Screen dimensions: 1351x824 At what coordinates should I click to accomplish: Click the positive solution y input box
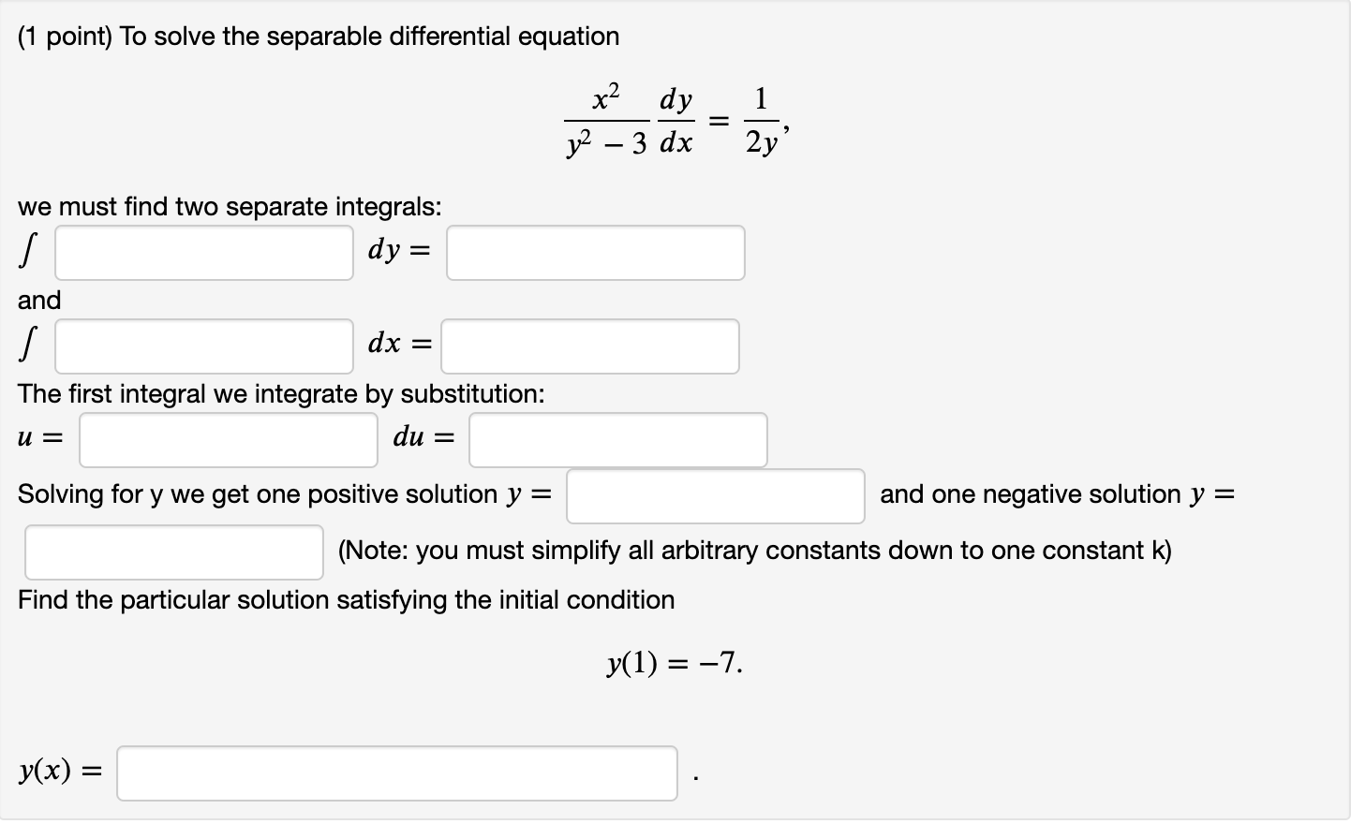715,495
